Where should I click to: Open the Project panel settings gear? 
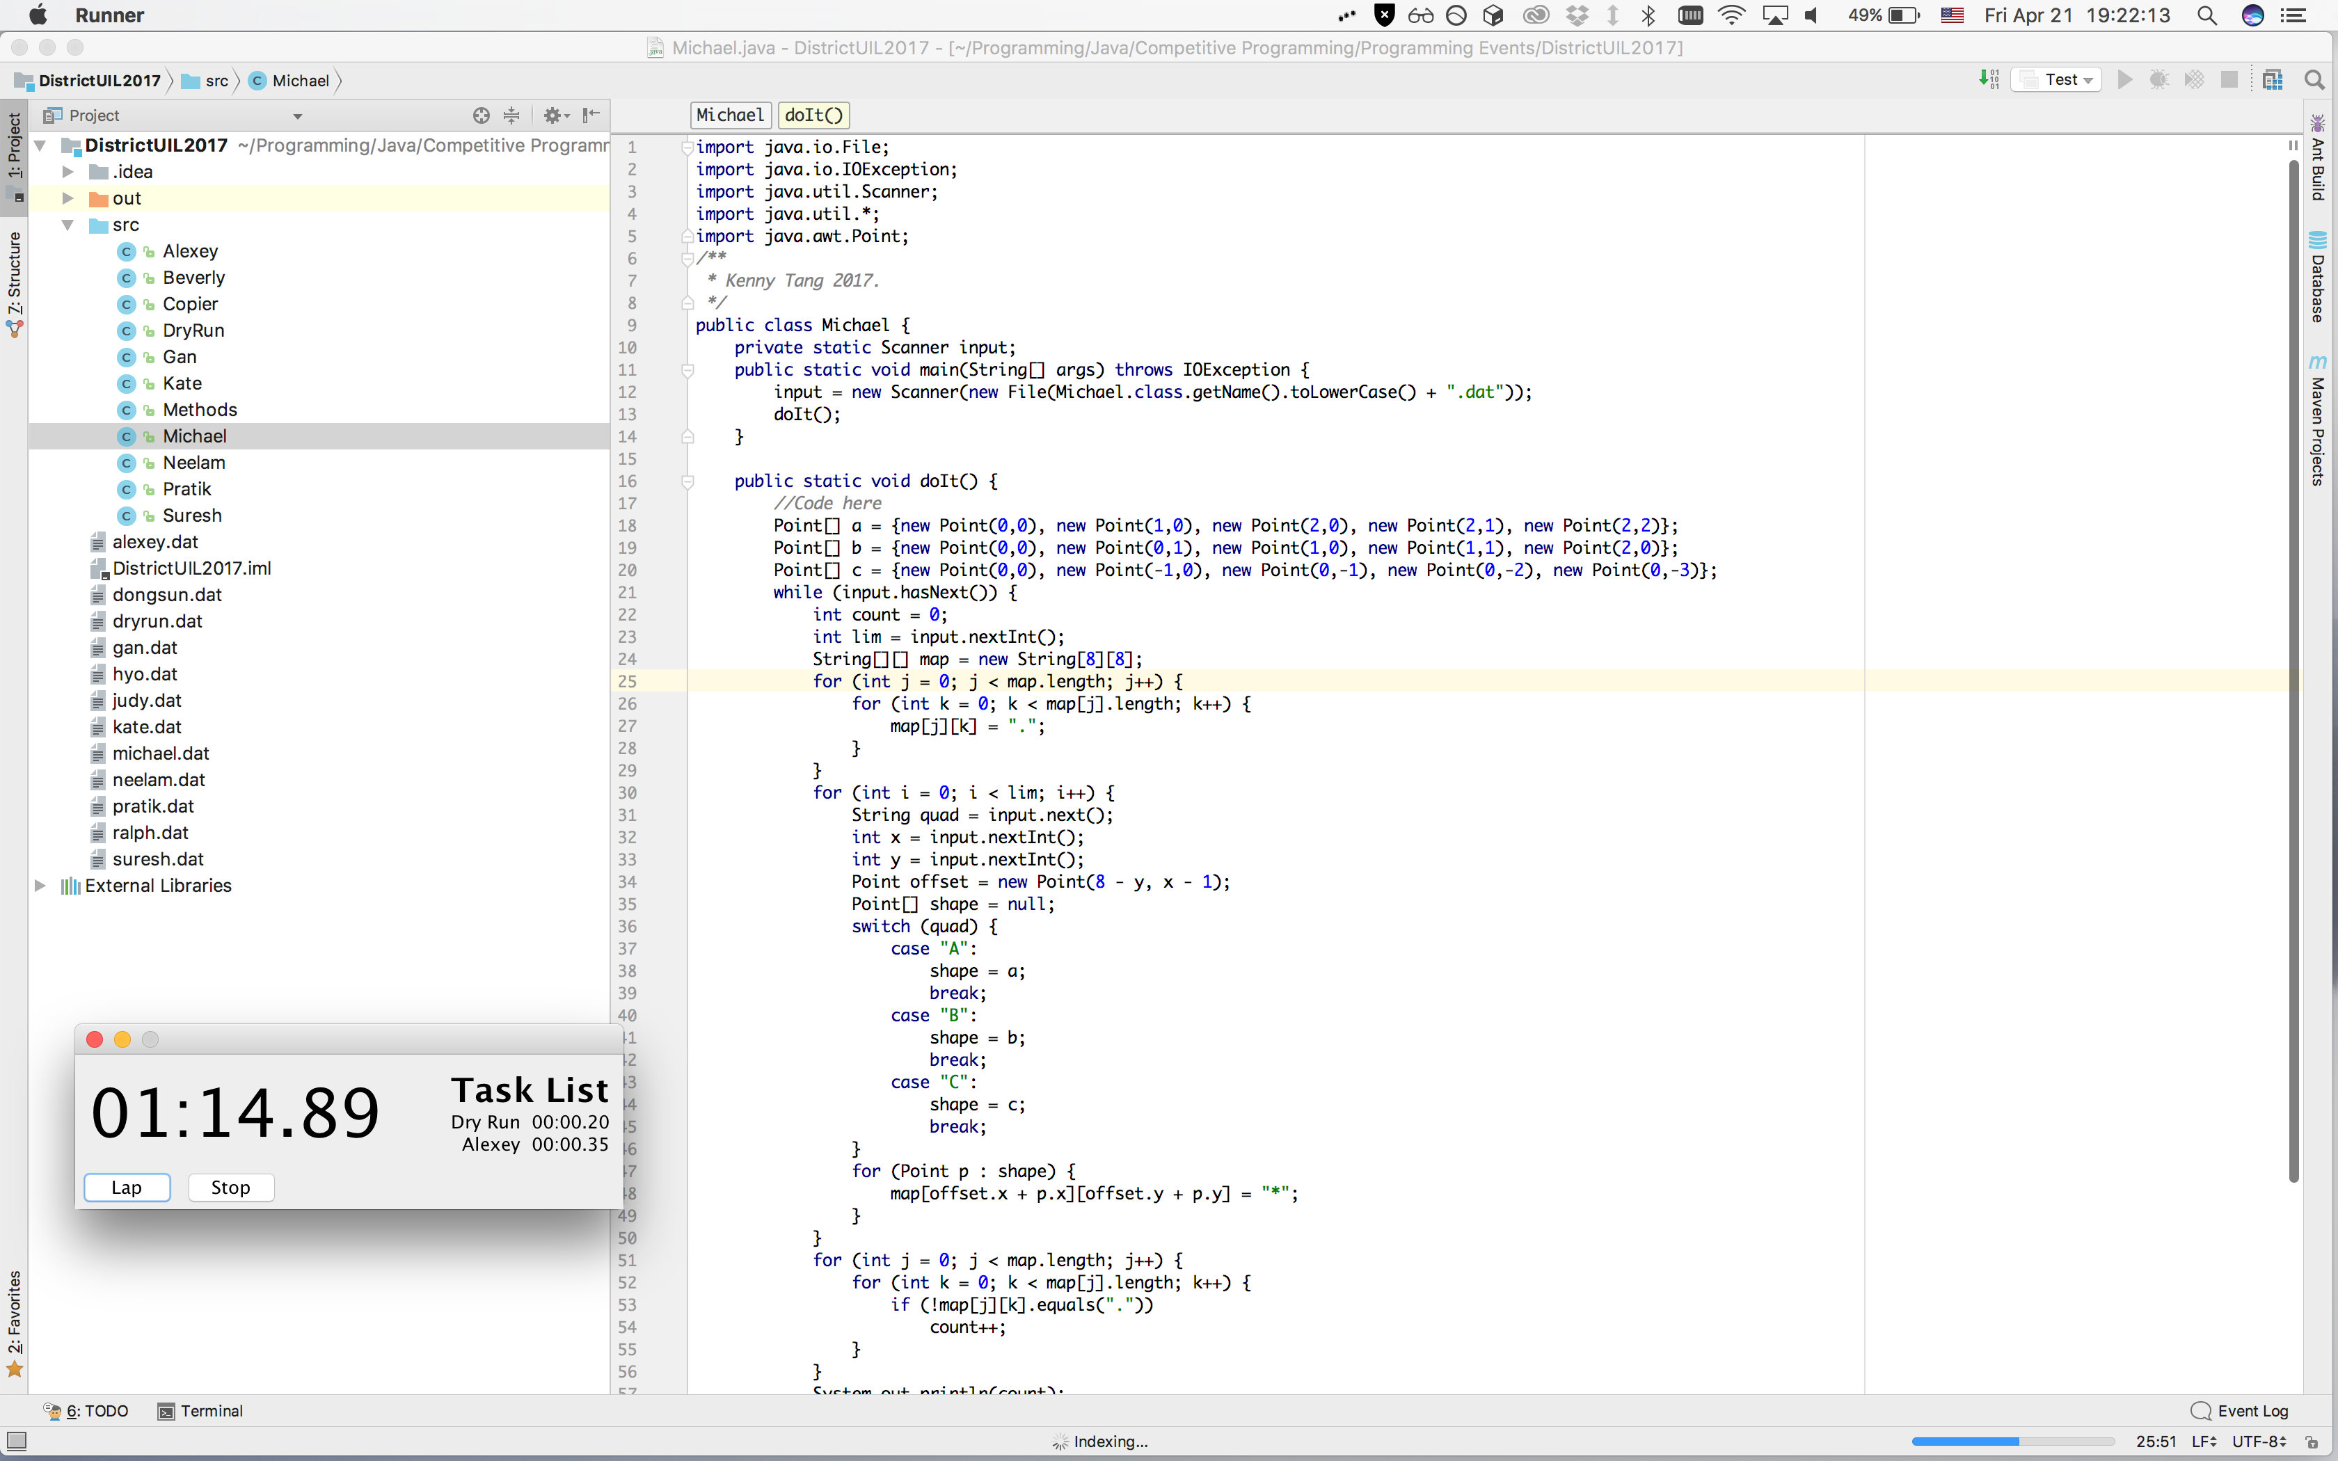click(x=554, y=116)
